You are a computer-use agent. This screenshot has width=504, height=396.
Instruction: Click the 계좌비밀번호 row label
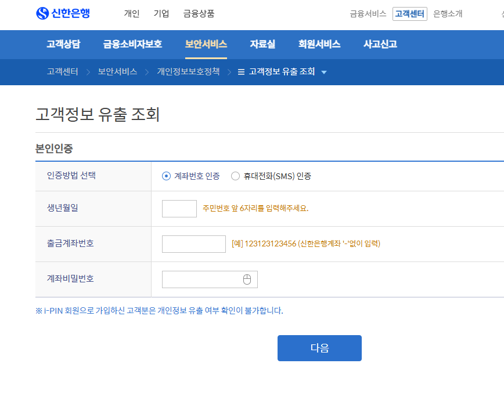[70, 278]
